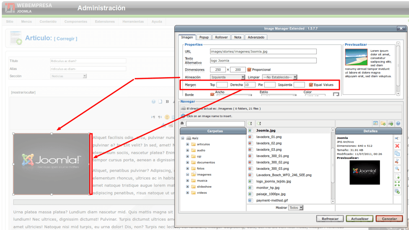Click the scissors cut icon

397,161
